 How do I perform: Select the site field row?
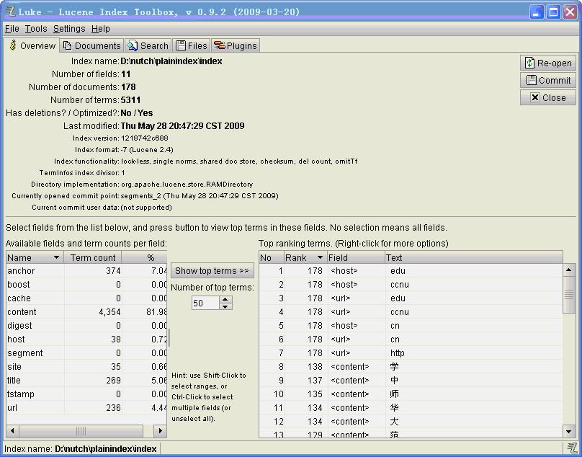[x=86, y=367]
